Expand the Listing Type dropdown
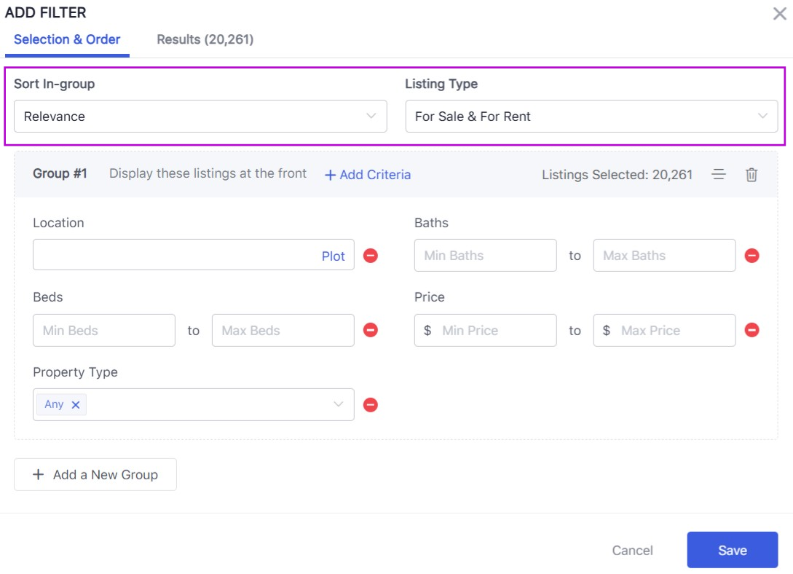 click(591, 117)
